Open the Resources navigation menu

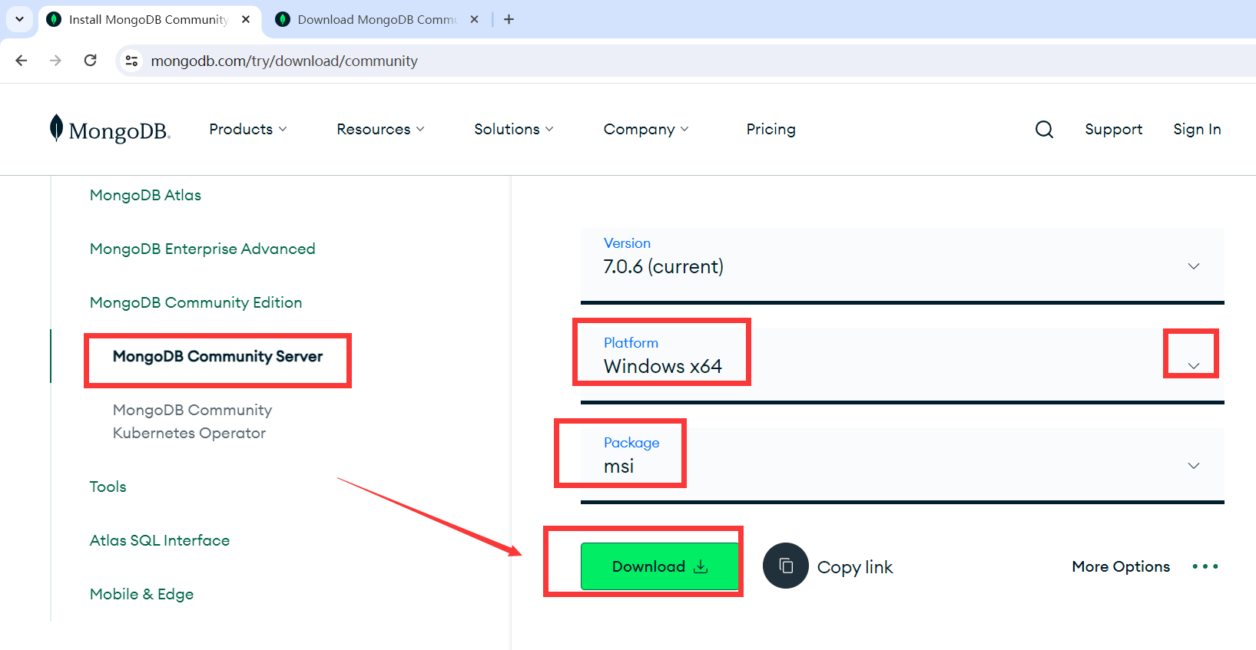click(380, 129)
